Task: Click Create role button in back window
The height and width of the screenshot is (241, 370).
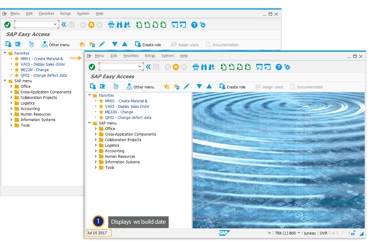Action: [x=148, y=45]
